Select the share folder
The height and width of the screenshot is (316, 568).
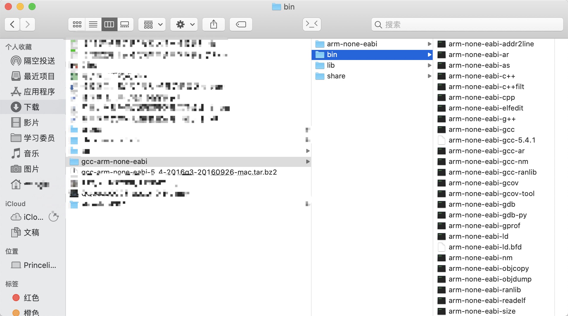[372, 76]
